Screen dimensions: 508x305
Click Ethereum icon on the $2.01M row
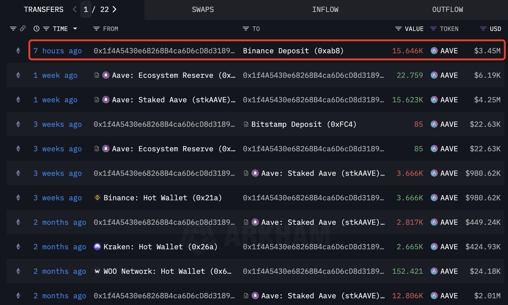click(x=18, y=296)
